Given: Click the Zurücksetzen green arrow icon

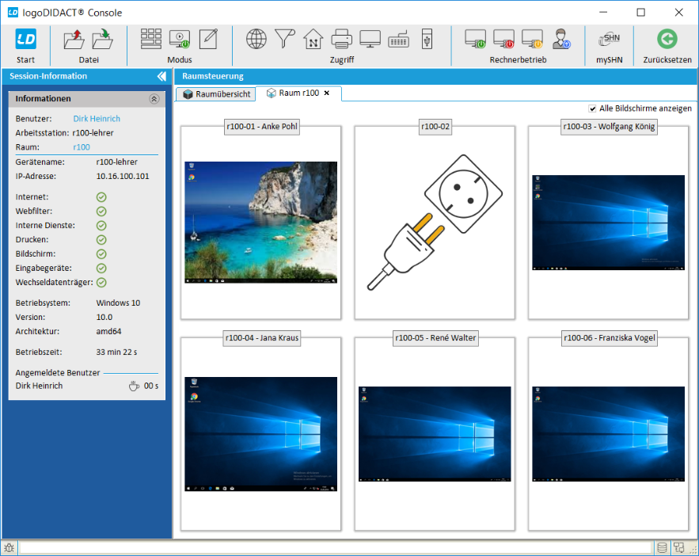Looking at the screenshot, I should [667, 39].
